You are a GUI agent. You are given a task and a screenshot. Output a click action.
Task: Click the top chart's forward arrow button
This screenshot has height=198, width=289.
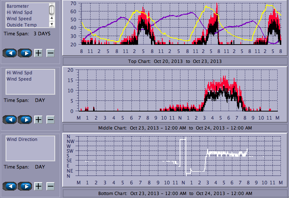tap(25, 53)
